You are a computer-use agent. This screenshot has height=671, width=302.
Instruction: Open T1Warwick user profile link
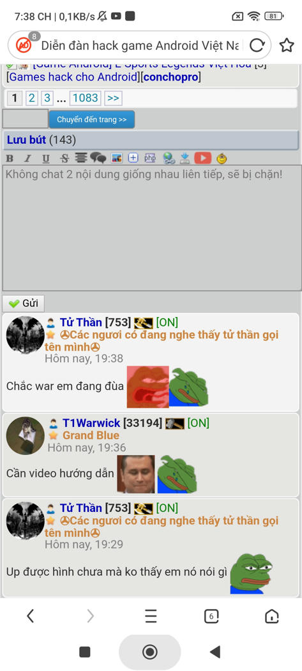91,423
